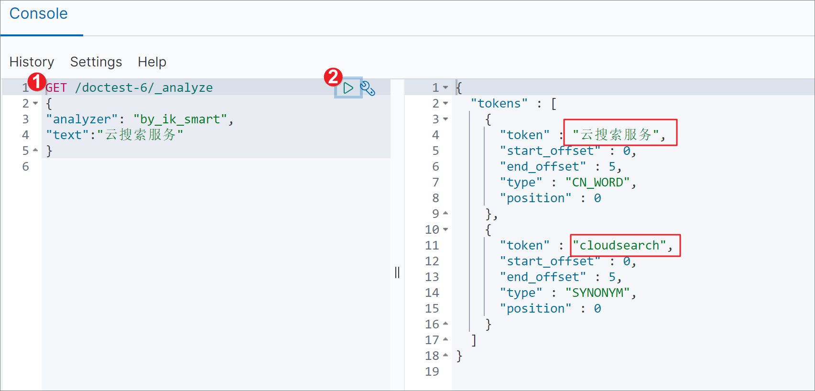Viewport: 815px width, 391px height.
Task: Open the Help menu
Action: (x=152, y=62)
